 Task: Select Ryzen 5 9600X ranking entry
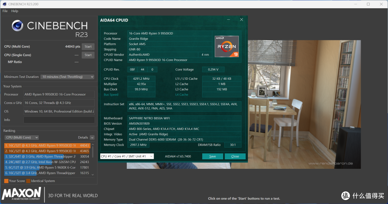[47, 167]
